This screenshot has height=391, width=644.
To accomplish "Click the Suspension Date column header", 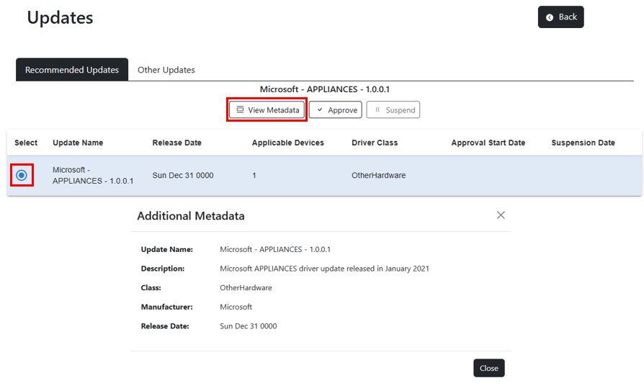I will (x=583, y=143).
